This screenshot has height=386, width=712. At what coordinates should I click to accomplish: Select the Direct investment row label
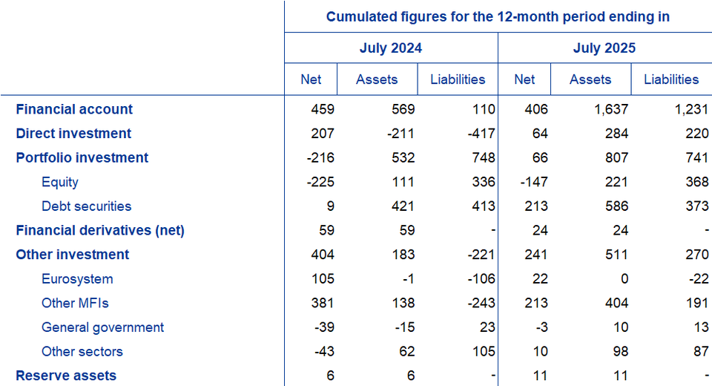click(73, 134)
